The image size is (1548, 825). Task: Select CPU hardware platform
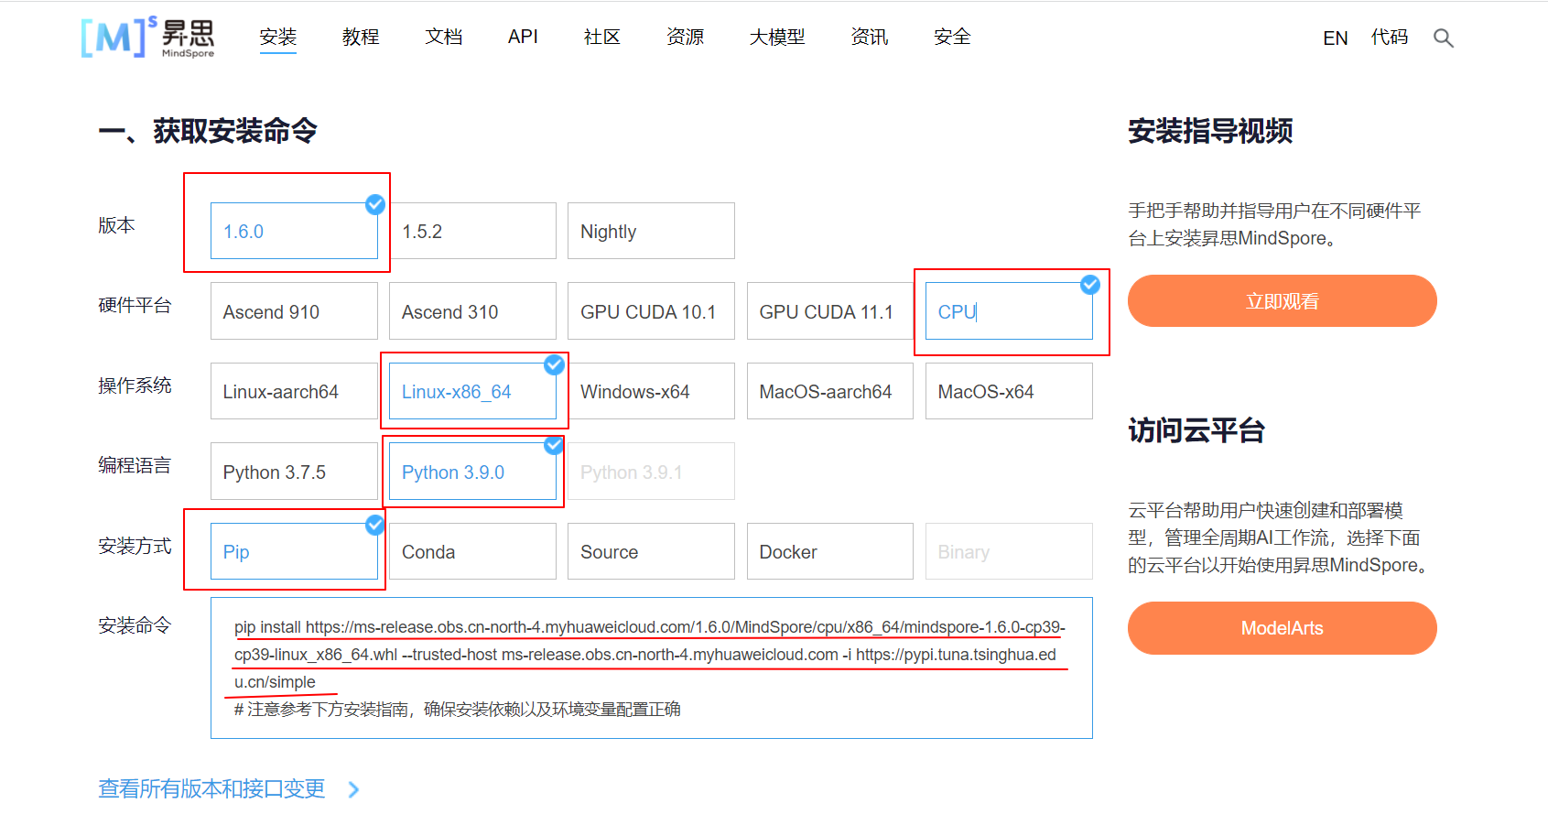point(1009,311)
